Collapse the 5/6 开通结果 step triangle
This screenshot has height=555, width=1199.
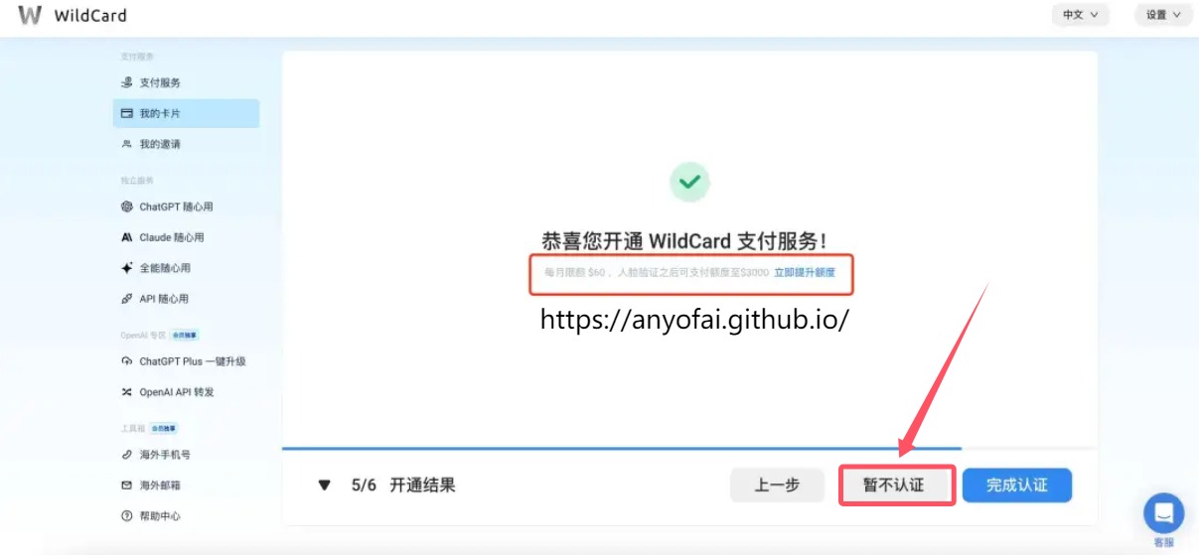point(323,486)
